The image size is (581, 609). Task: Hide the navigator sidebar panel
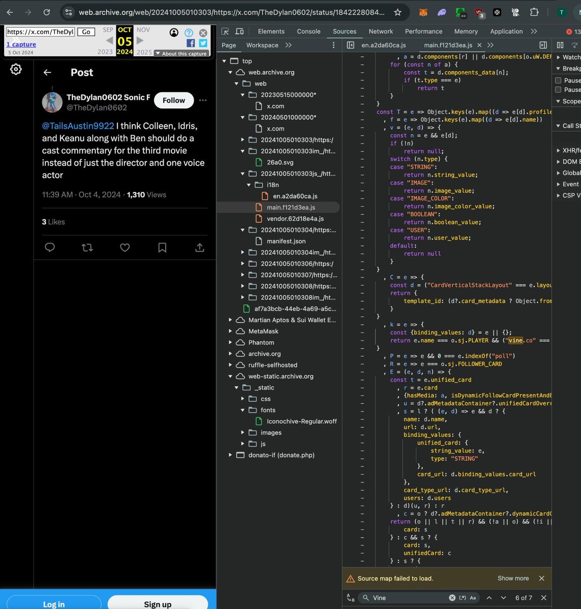pyautogui.click(x=350, y=45)
